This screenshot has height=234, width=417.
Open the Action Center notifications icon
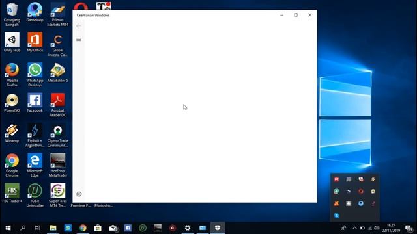[x=409, y=228]
